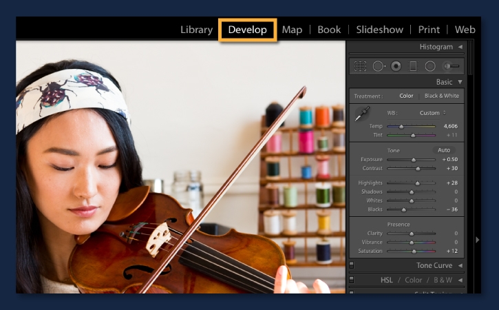This screenshot has height=310, width=499.
Task: Open the Book module
Action: coord(329,30)
